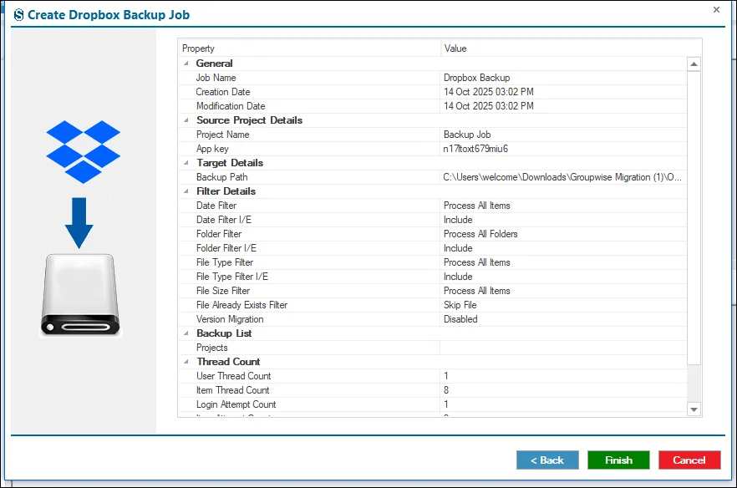The height and width of the screenshot is (488, 737).
Task: Cancel the Dropbox backup job wizard
Action: [x=689, y=460]
